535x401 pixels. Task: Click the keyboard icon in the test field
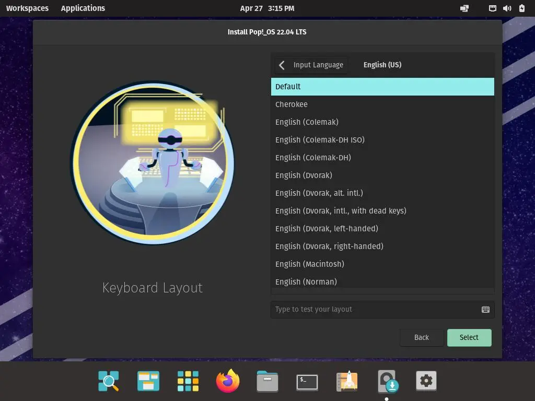(485, 310)
